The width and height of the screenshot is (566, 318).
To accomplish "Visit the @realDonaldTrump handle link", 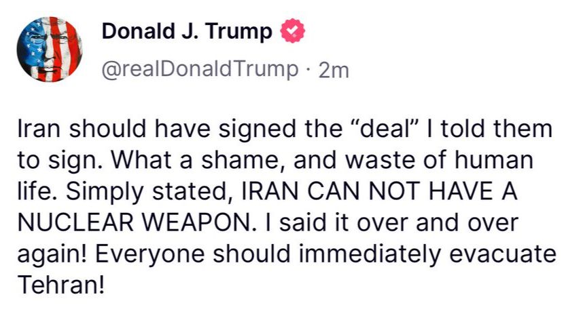I will pos(200,70).
